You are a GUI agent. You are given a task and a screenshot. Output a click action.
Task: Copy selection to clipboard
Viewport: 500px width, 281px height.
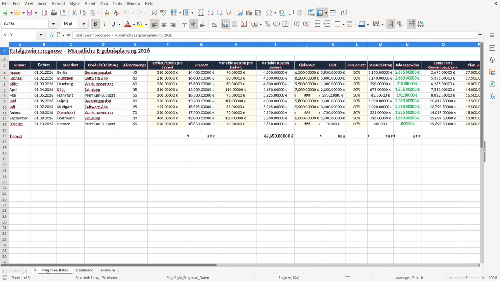83,13
